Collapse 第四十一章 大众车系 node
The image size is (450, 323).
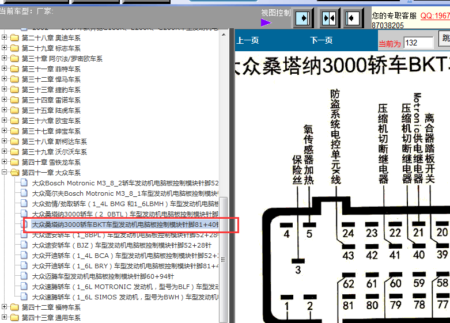point(4,172)
